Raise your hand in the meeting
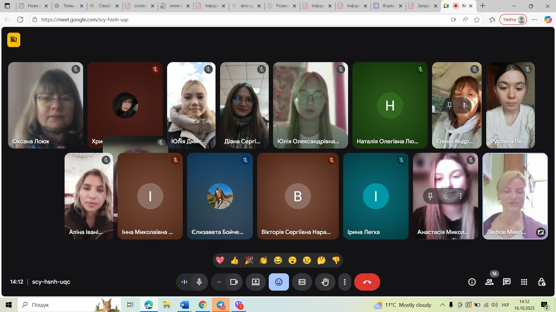556x312 pixels. point(325,282)
